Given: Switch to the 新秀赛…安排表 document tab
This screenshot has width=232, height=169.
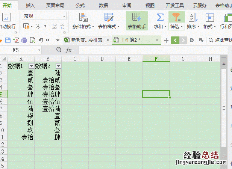Looking at the screenshot, I should (86, 40).
